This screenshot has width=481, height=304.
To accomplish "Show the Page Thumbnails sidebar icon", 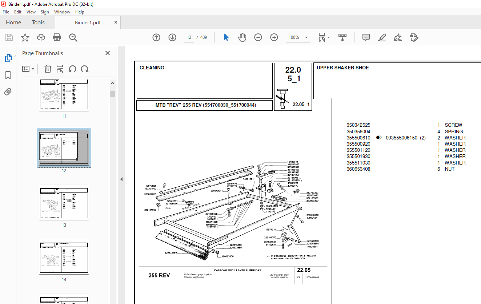I will click(8, 58).
